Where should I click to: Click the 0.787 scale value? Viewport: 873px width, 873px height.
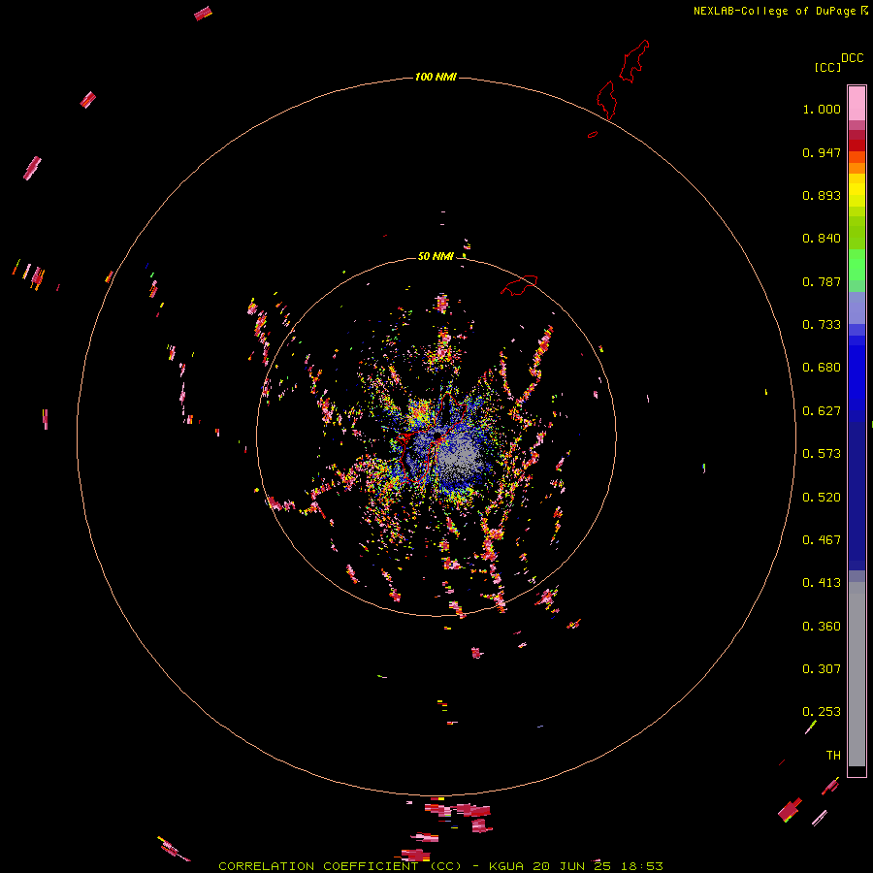point(822,281)
